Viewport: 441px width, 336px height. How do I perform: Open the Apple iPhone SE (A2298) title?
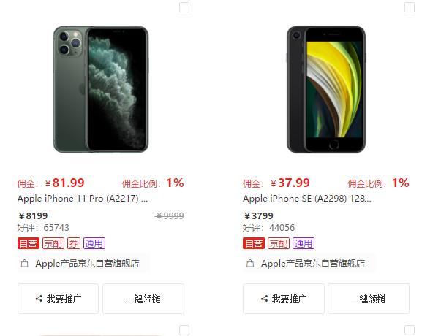click(307, 199)
